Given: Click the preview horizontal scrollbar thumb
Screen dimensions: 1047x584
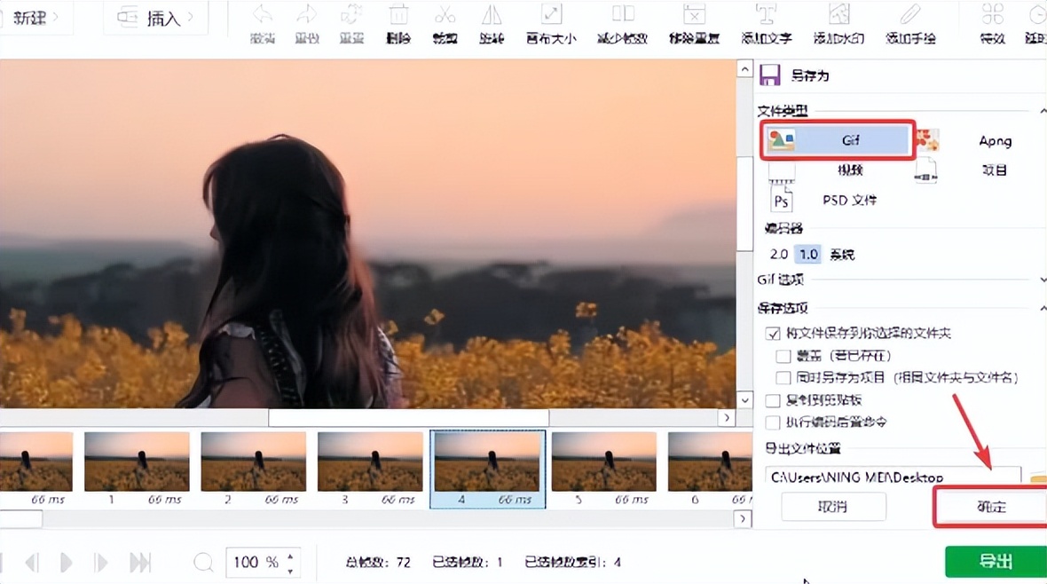Looking at the screenshot, I should (x=409, y=418).
